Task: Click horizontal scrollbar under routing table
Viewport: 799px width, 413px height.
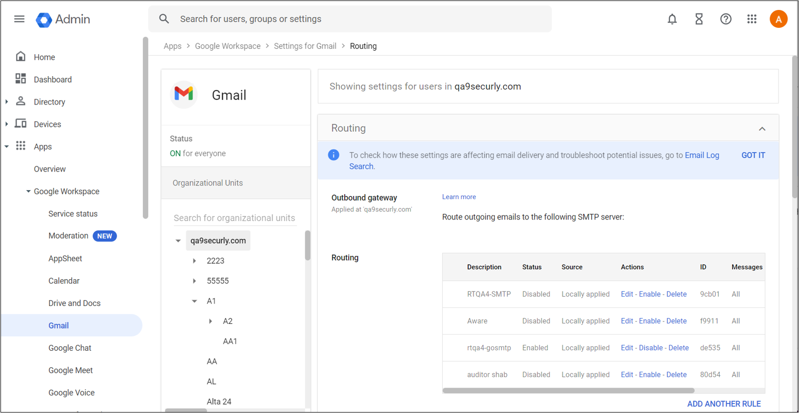Action: tap(568, 391)
